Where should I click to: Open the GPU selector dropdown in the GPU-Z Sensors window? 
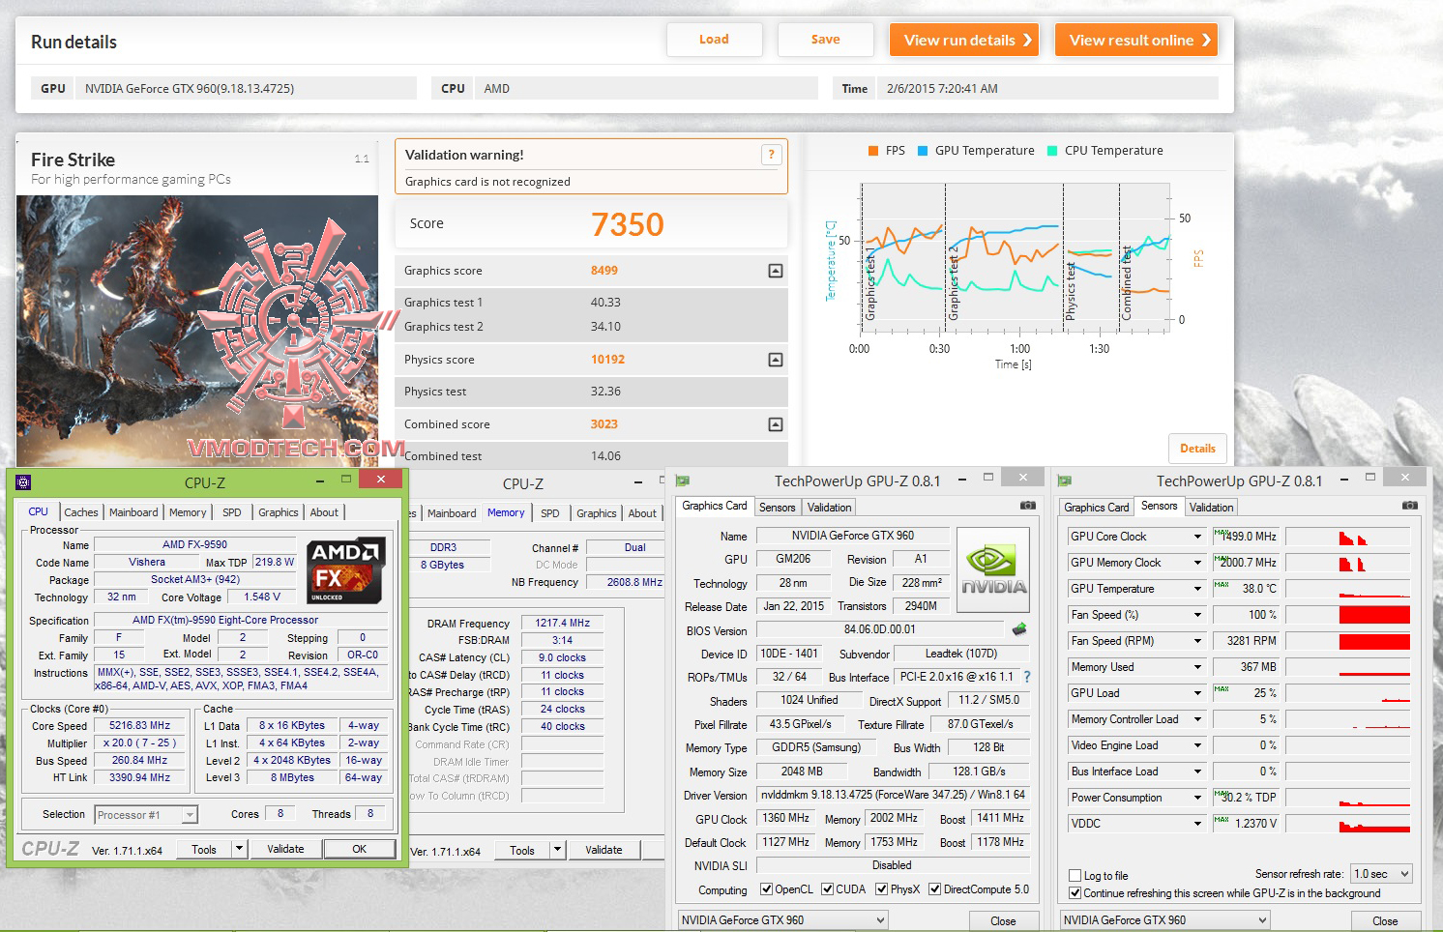(1164, 920)
